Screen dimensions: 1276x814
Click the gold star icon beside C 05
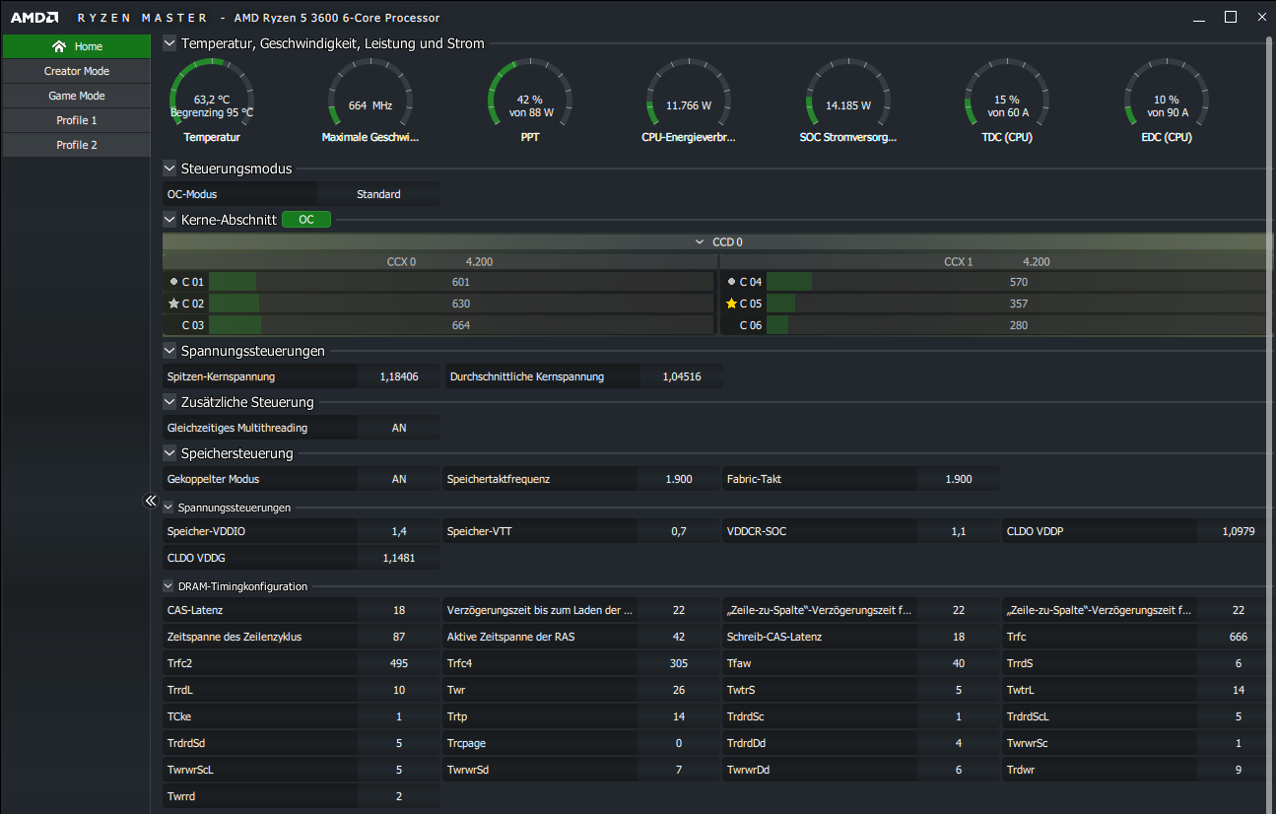tap(731, 304)
